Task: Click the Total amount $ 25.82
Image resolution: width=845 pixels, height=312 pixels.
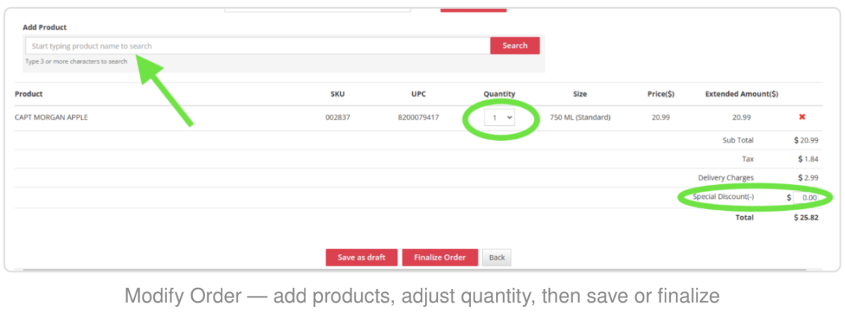Action: (806, 218)
